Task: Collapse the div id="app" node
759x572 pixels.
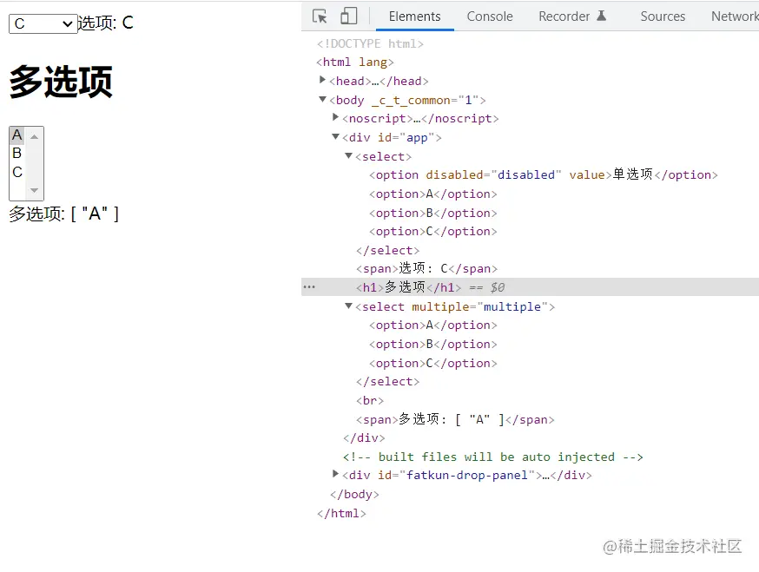Action: tap(335, 137)
